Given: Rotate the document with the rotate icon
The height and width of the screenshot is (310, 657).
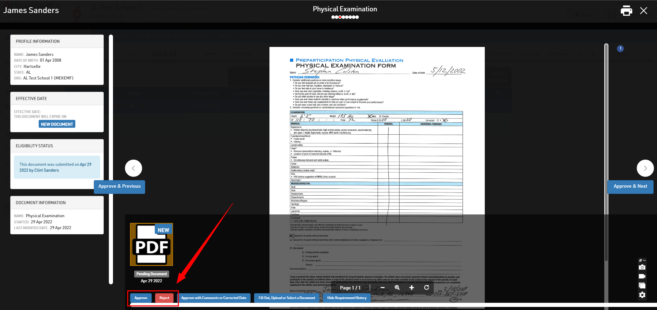Looking at the screenshot, I should tap(427, 288).
